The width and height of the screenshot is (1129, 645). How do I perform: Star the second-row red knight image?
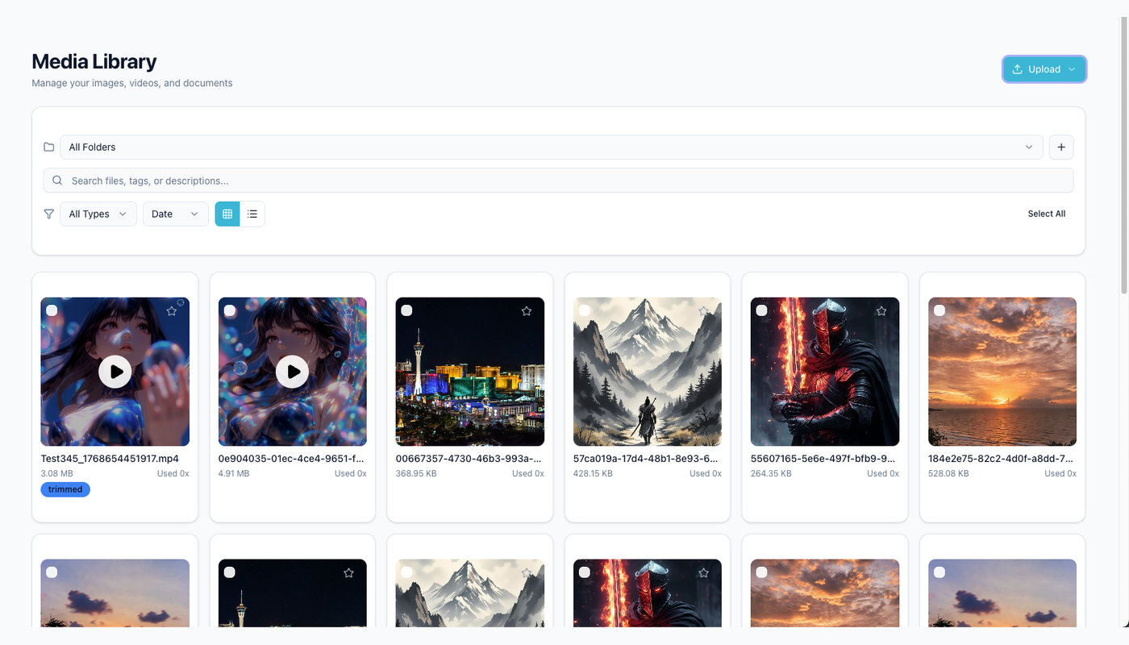coord(704,572)
